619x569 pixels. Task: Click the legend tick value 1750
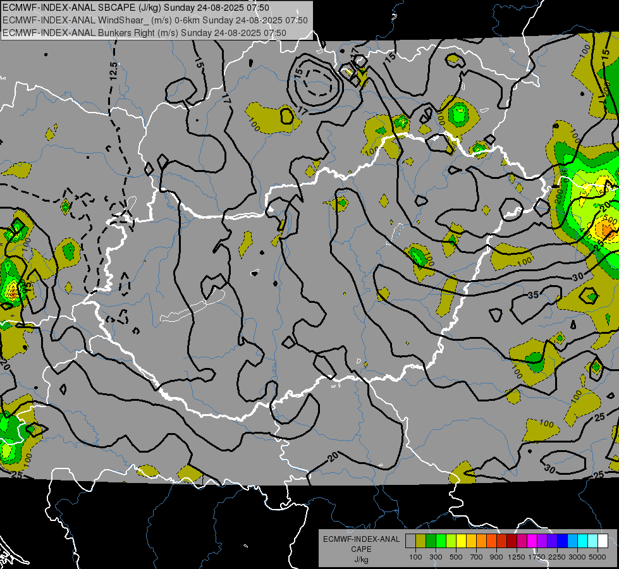(537, 557)
